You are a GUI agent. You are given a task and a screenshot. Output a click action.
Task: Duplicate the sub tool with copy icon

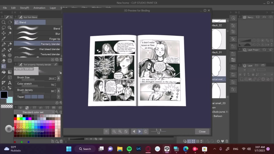(57, 60)
